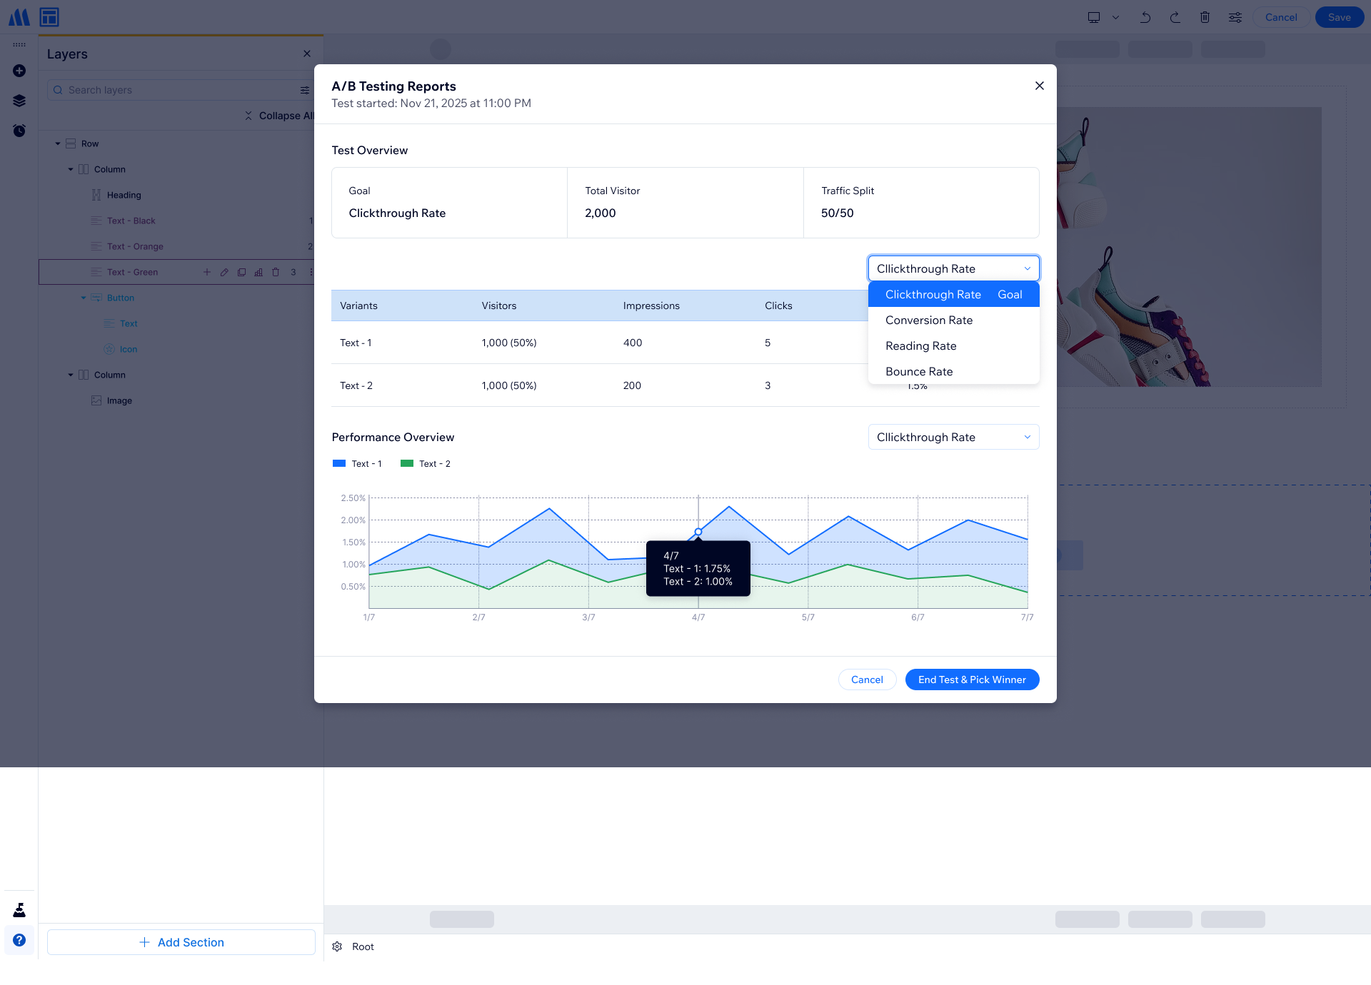Click the undo arrow icon
The width and height of the screenshot is (1371, 985).
tap(1145, 17)
